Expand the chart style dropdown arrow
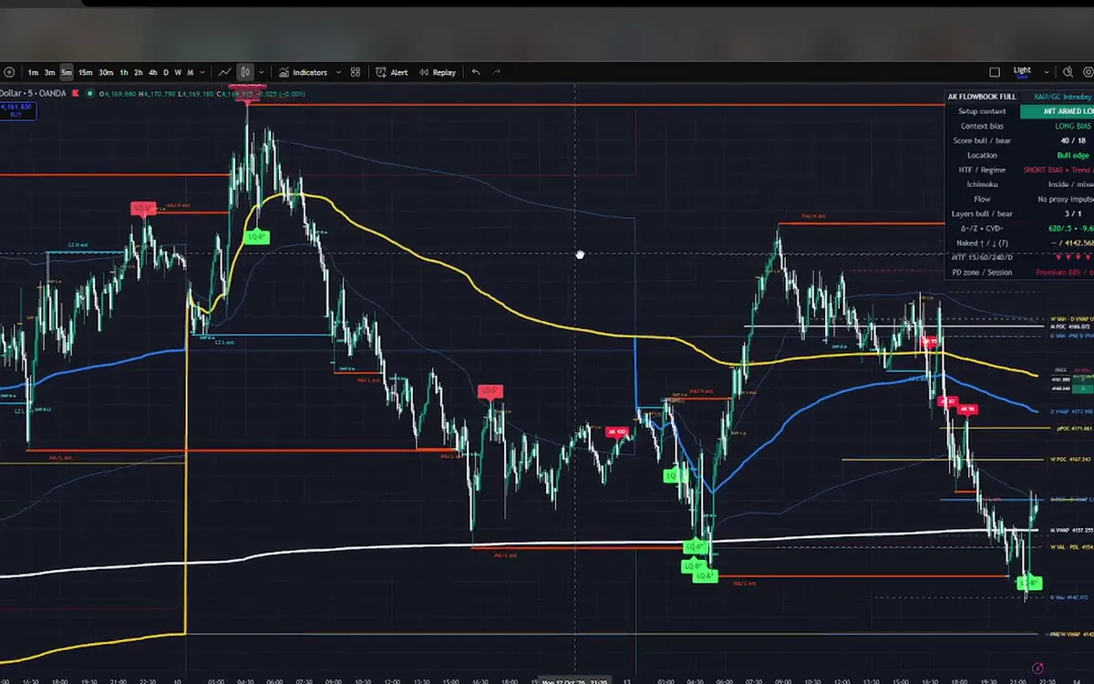 pos(262,72)
